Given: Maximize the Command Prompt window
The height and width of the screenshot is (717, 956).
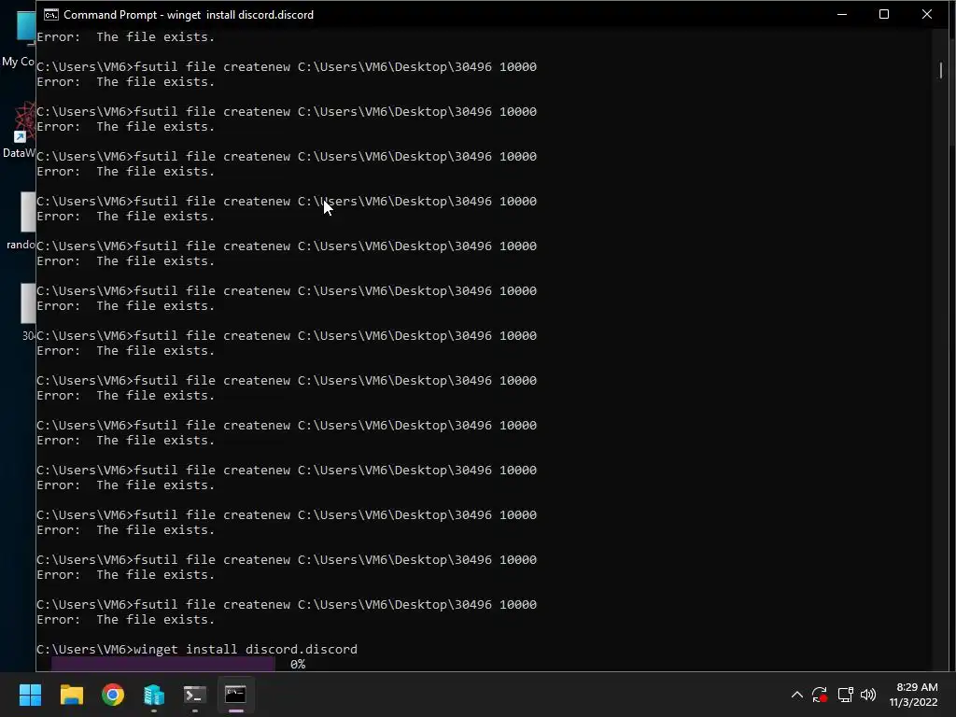Looking at the screenshot, I should [x=884, y=14].
